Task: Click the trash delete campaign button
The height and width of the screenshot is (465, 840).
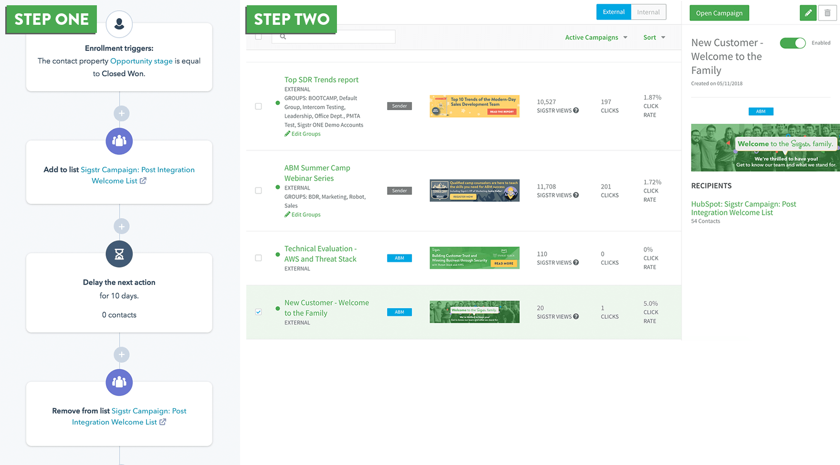Action: 827,13
